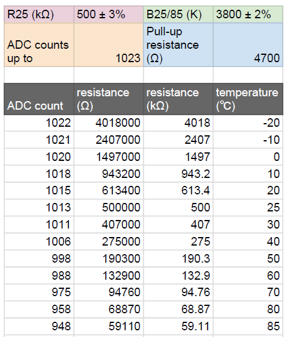Select the R25 (kΩ) label cell

[x=39, y=15]
